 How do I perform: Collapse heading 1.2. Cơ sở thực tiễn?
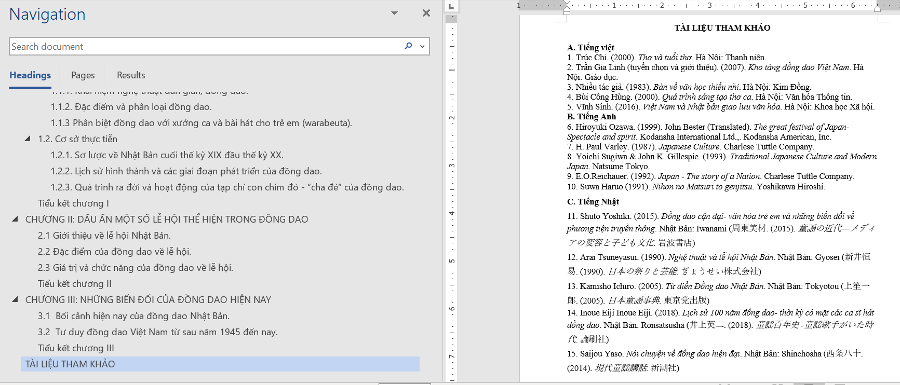(x=28, y=139)
